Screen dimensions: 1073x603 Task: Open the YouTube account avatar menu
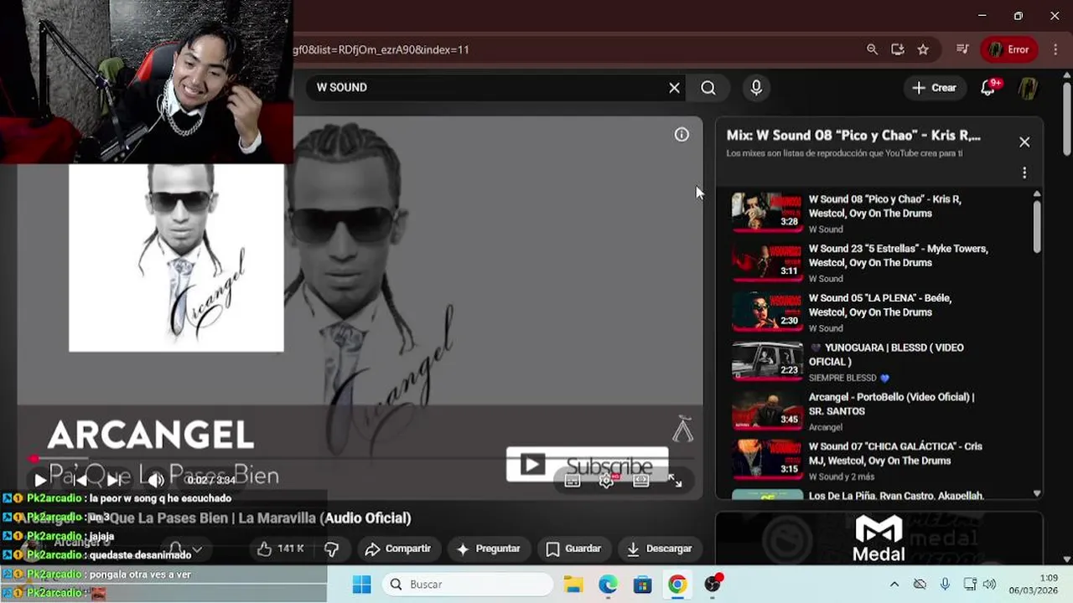coord(1029,88)
